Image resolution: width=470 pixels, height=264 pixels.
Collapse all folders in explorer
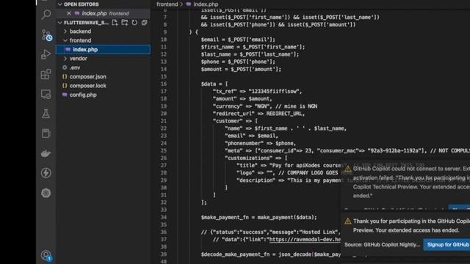145,23
